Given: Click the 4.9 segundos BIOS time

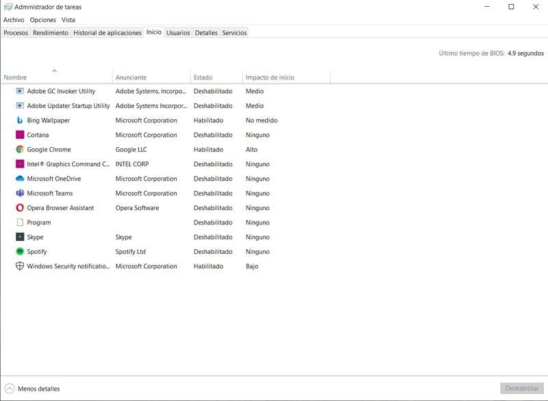Looking at the screenshot, I should (x=525, y=53).
